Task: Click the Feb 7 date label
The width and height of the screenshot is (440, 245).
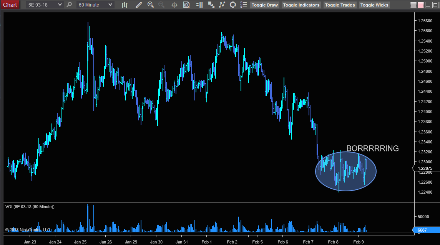Action: tap(308, 242)
